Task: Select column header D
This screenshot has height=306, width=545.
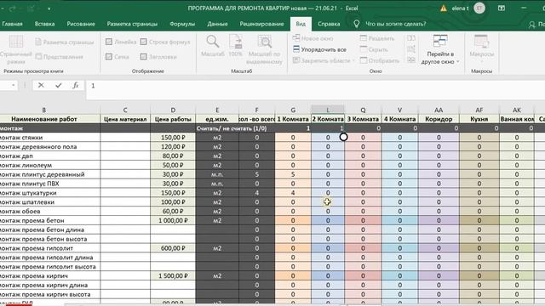Action: coord(173,110)
